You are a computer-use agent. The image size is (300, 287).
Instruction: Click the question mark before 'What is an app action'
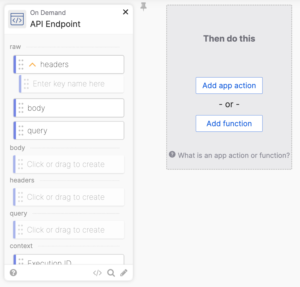coord(172,155)
